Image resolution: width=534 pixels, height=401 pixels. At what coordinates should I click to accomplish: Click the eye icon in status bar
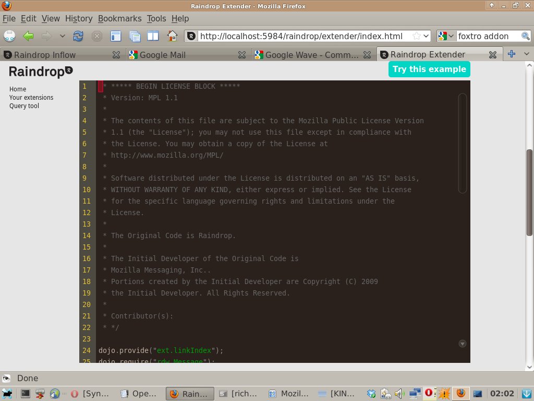coord(6,378)
